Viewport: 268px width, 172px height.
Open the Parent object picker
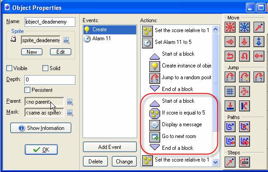70,102
